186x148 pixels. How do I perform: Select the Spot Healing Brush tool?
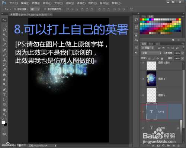[x=4, y=50]
